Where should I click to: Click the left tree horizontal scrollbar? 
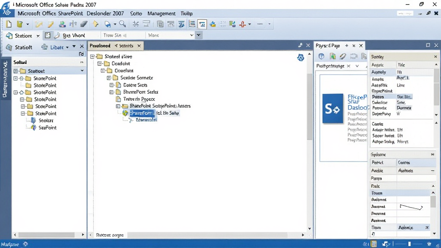click(x=47, y=235)
